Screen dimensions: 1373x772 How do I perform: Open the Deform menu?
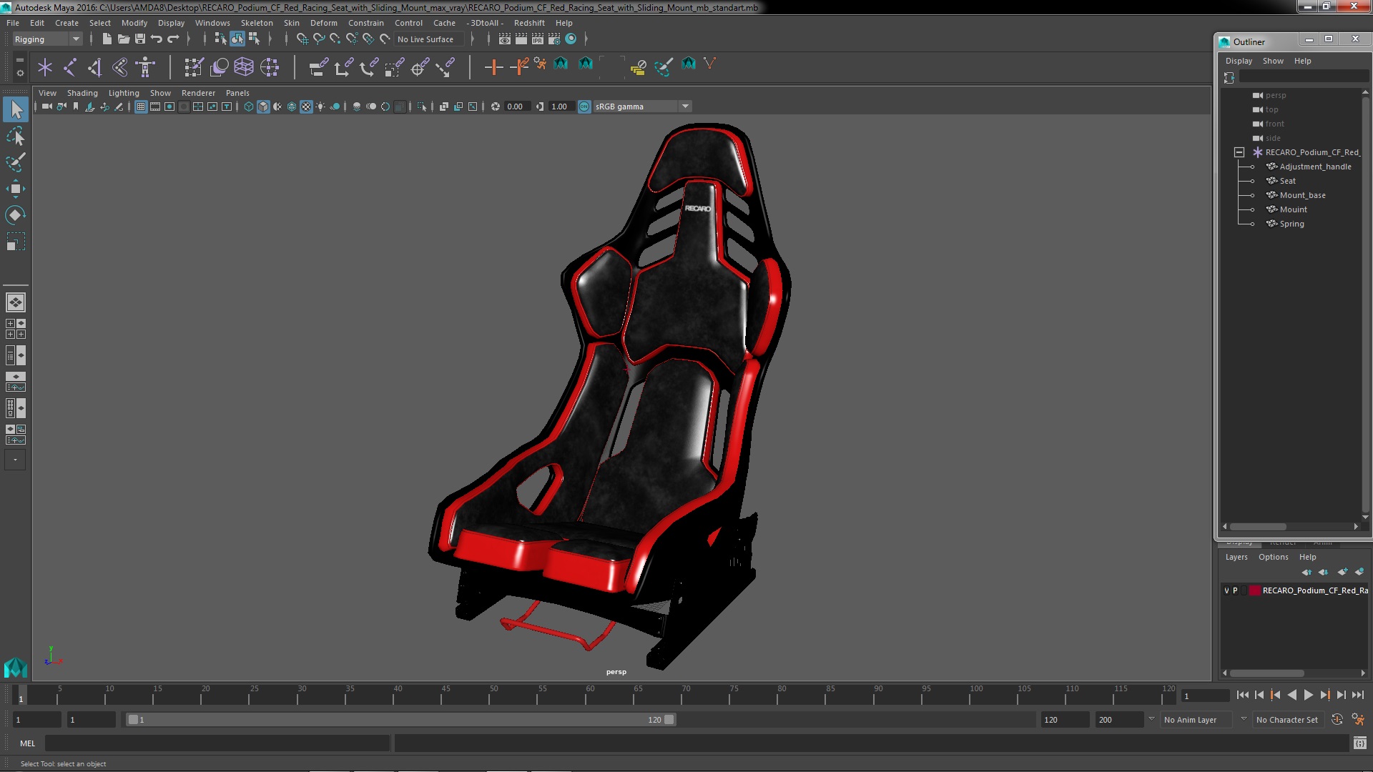click(323, 23)
